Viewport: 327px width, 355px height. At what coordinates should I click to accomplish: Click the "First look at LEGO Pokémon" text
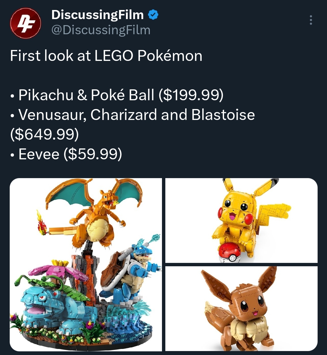pyautogui.click(x=106, y=56)
